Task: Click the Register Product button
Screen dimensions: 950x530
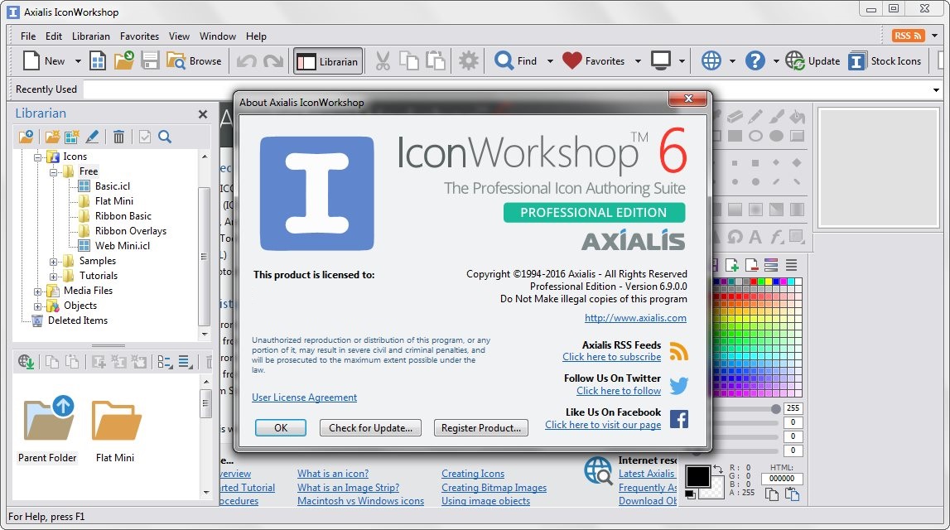Action: coord(481,427)
